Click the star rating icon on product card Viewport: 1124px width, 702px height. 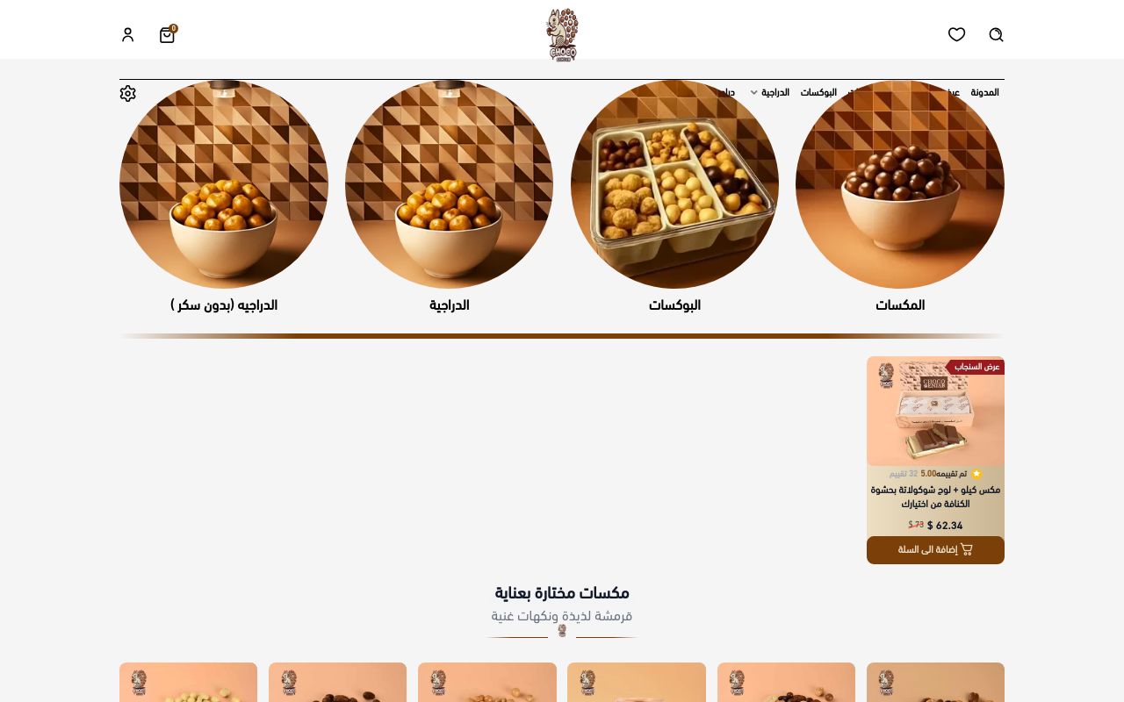pos(976,474)
